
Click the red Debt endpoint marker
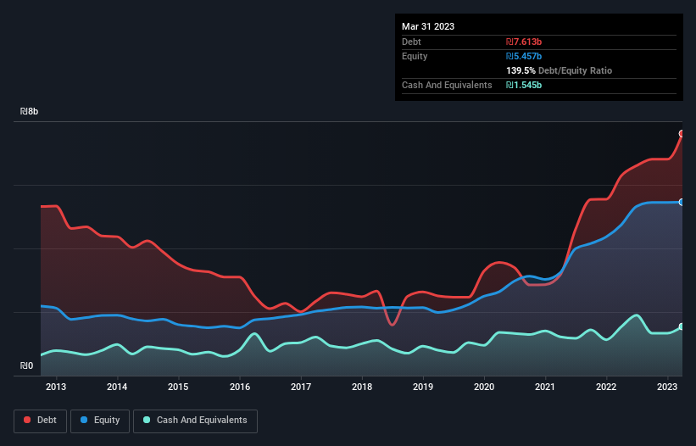(x=681, y=134)
